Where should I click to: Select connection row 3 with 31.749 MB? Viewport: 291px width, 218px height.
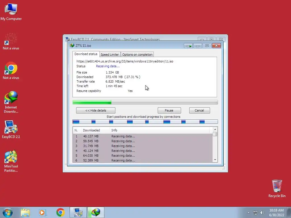pos(143,146)
